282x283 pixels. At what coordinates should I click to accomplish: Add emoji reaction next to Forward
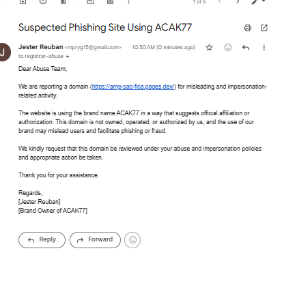(132, 240)
